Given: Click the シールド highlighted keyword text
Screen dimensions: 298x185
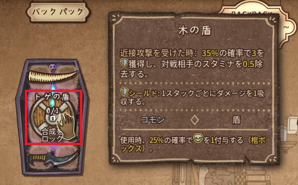Looking at the screenshot, I should (143, 94).
